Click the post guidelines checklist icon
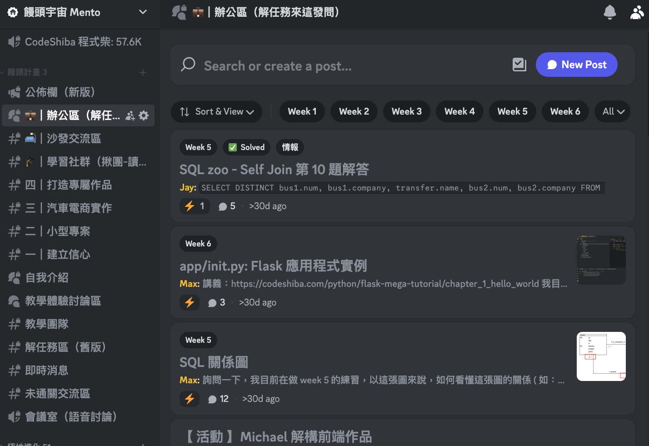Viewport: 649px width, 446px height. click(519, 65)
